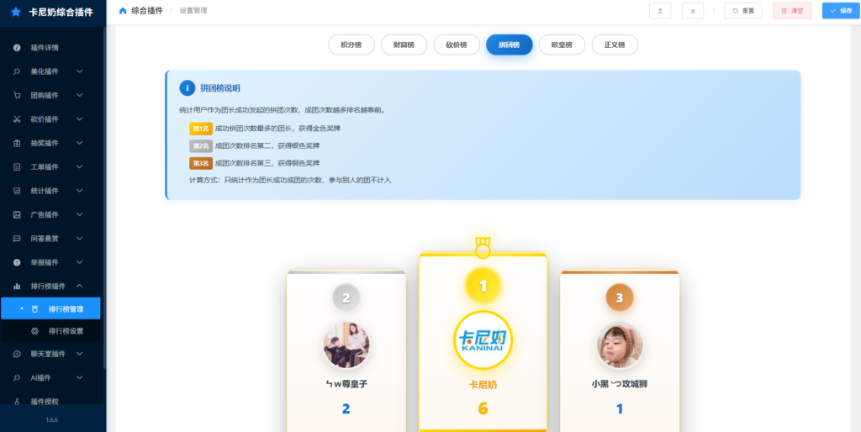Screen dimensions: 861x432
Task: Click the 拼团榜说明 heading
Action: [x=220, y=87]
